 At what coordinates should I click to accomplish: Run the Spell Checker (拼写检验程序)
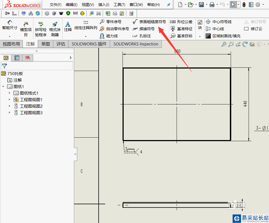pyautogui.click(x=41, y=29)
